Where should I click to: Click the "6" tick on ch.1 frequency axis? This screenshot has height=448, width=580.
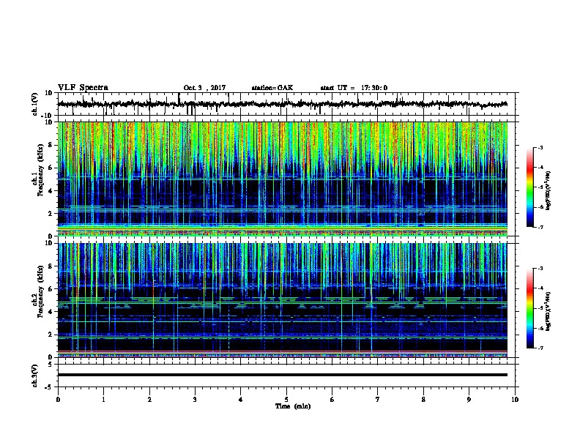[51, 168]
